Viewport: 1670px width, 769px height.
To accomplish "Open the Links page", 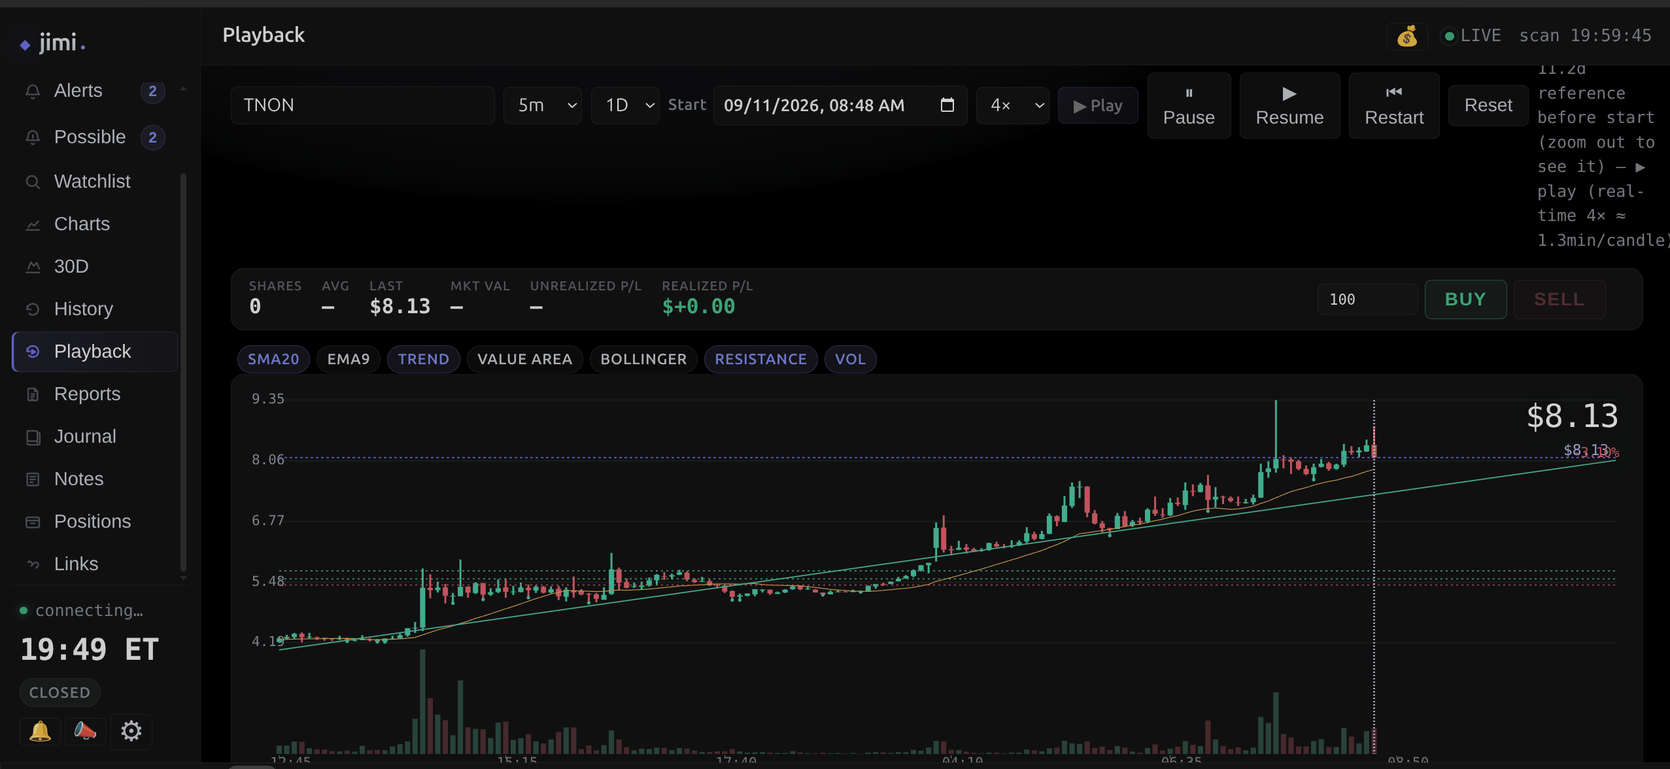I will click(95, 564).
